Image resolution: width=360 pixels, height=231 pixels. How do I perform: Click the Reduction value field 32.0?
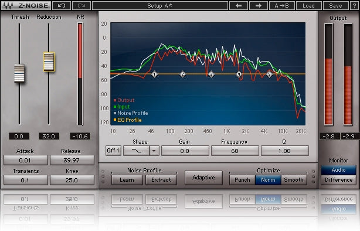click(x=49, y=136)
